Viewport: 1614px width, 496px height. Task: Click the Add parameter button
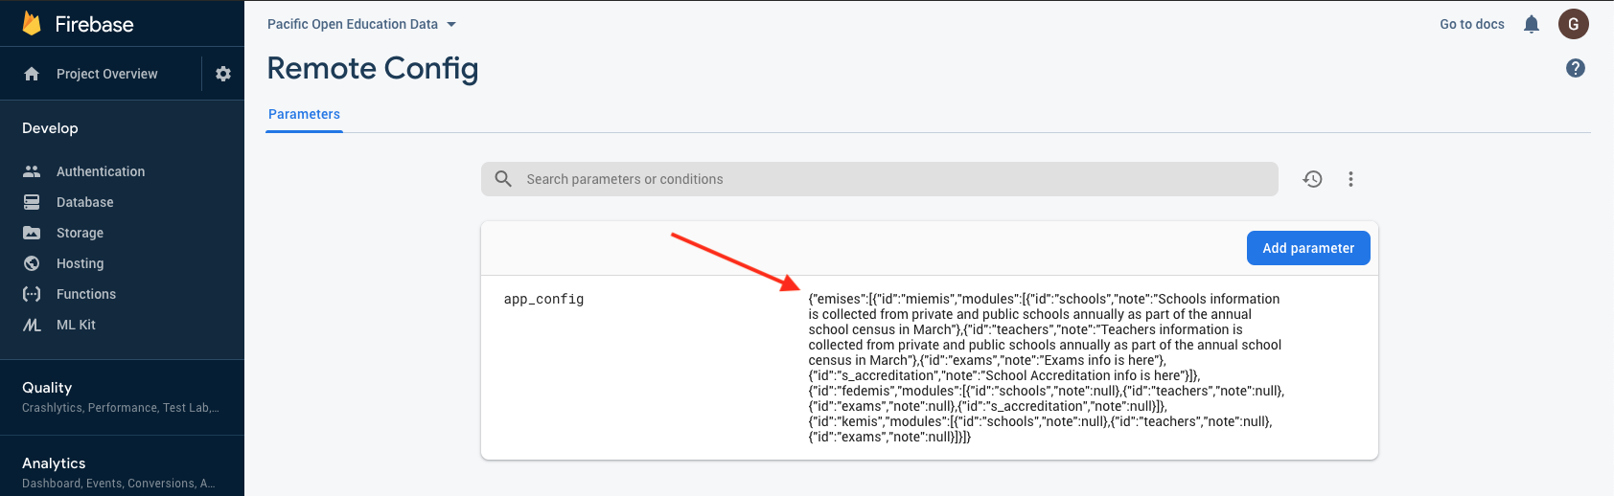pyautogui.click(x=1308, y=248)
